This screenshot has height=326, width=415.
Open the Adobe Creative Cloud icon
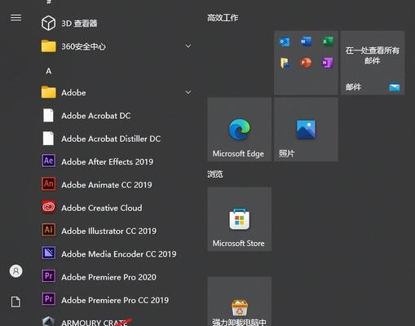[49, 207]
